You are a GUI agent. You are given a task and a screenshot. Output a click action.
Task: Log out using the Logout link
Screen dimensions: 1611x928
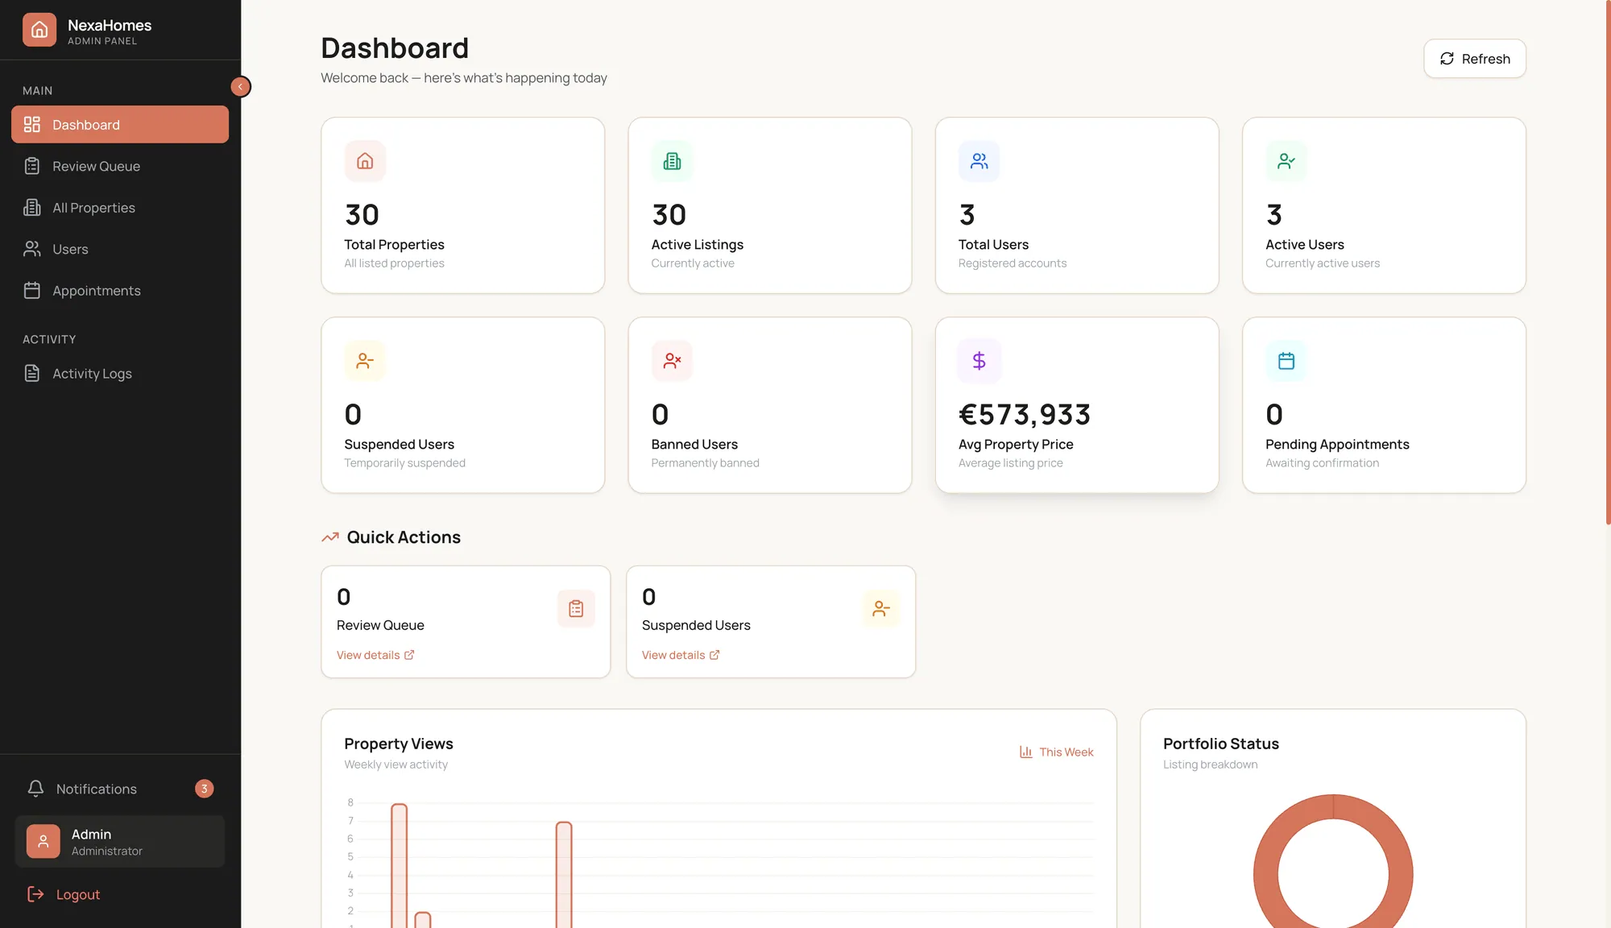[x=64, y=894]
